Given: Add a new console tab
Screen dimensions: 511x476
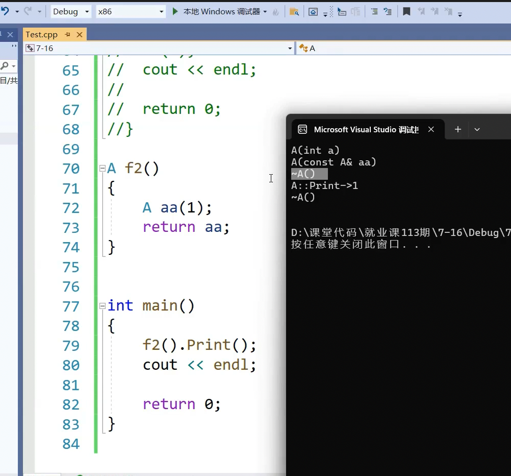Looking at the screenshot, I should point(458,129).
